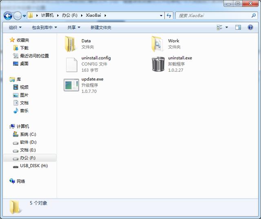Viewport: 261px width, 219px height.
Task: Create folder with 新建文件夹
Action: coord(101,27)
